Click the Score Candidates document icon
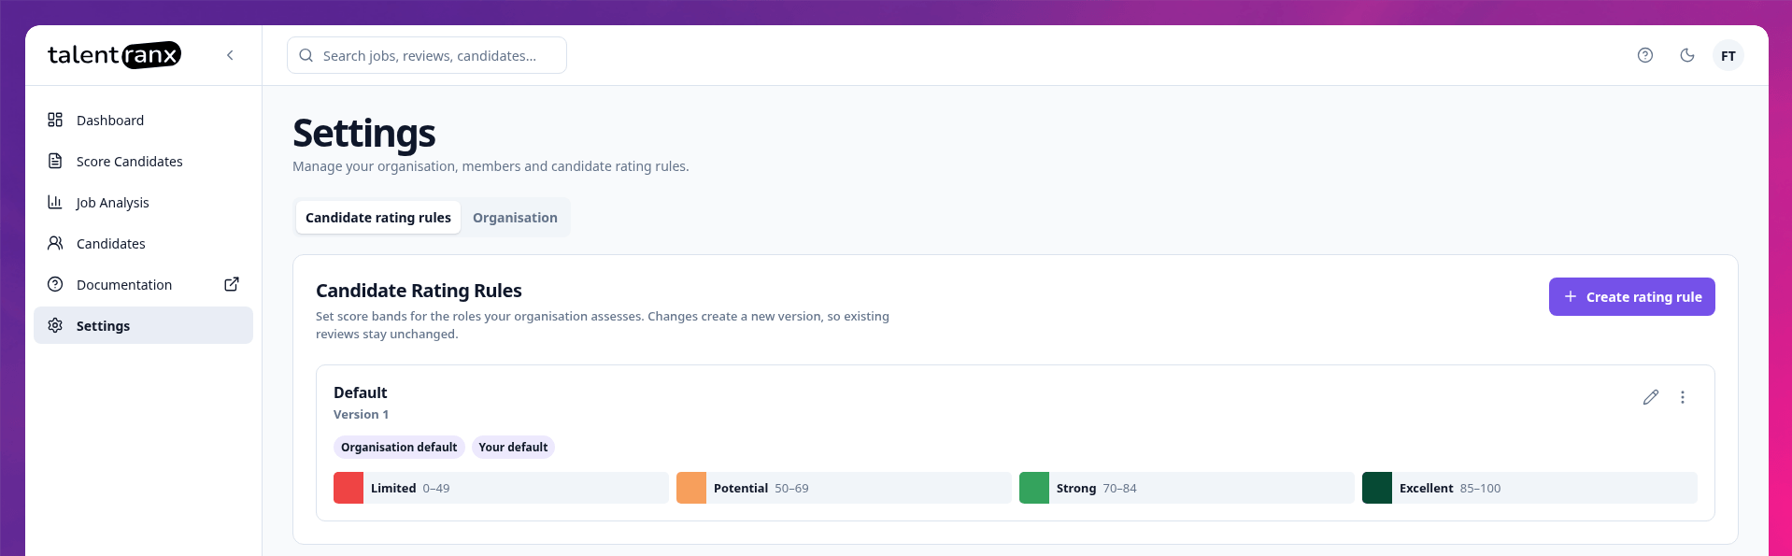 pyautogui.click(x=55, y=161)
